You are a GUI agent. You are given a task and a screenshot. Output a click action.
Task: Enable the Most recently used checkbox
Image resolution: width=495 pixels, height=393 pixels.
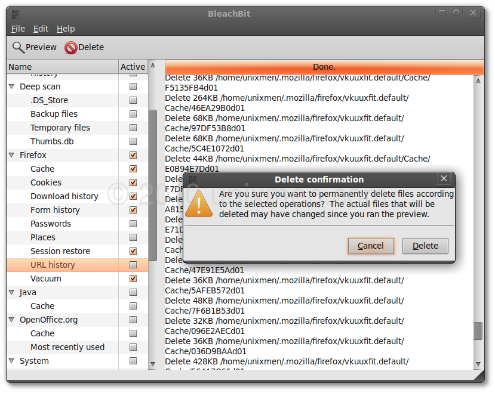coord(133,347)
